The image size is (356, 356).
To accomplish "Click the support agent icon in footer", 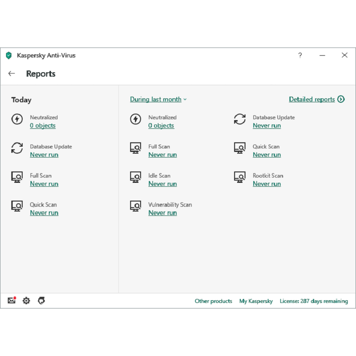I will (41, 301).
